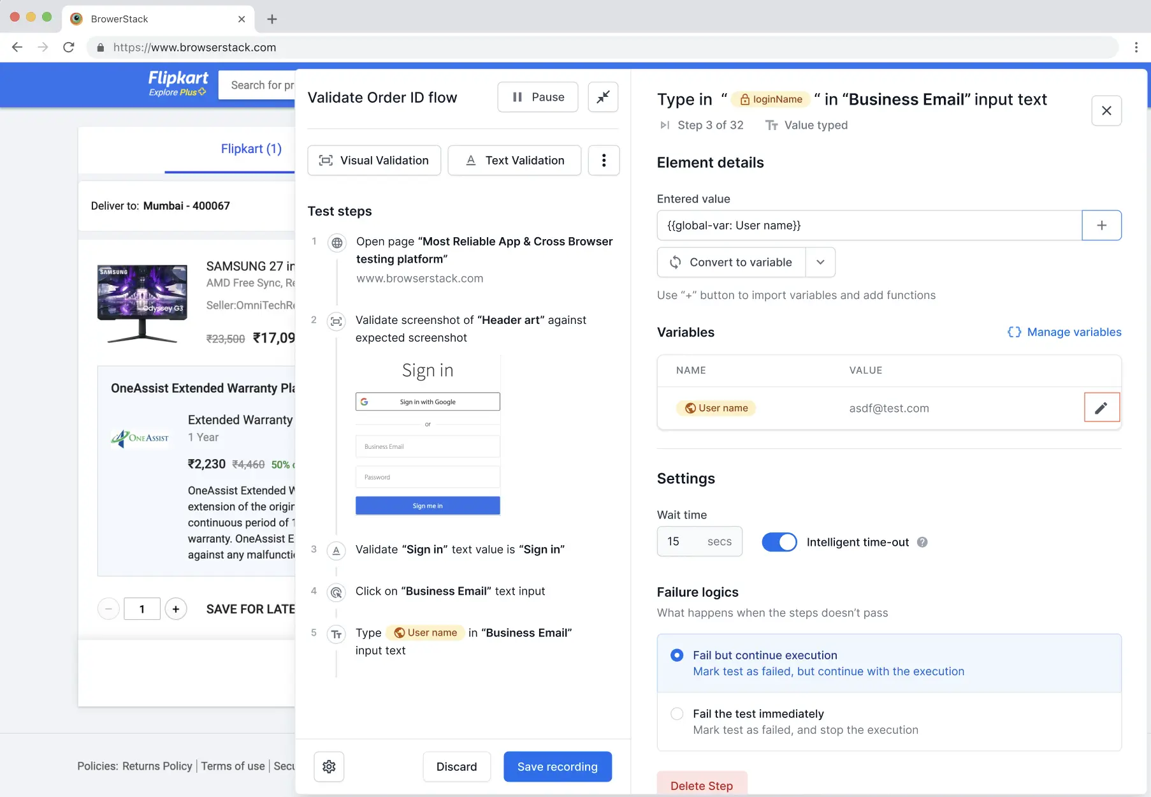The width and height of the screenshot is (1151, 797).
Task: Edit the User name variable with pencil icon
Action: click(1101, 408)
